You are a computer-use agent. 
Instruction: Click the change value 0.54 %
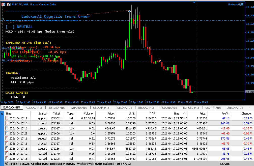click(248, 123)
